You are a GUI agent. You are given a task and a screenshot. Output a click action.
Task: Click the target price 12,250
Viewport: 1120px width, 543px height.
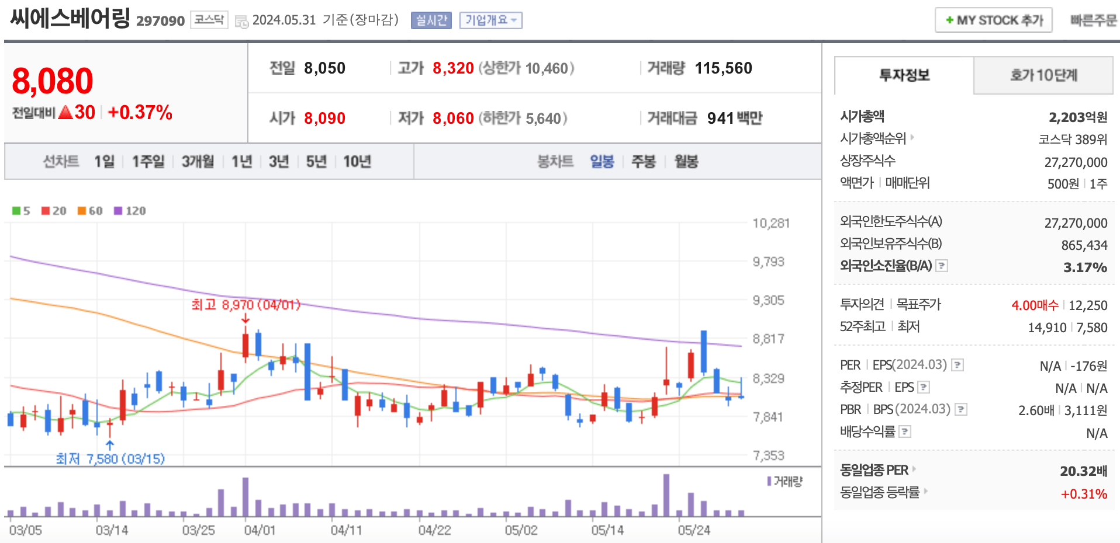[1088, 305]
